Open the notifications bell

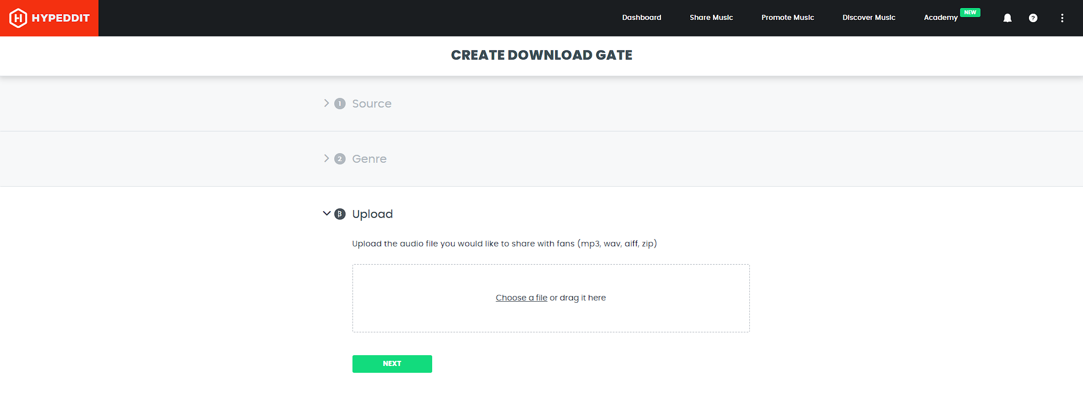1007,18
